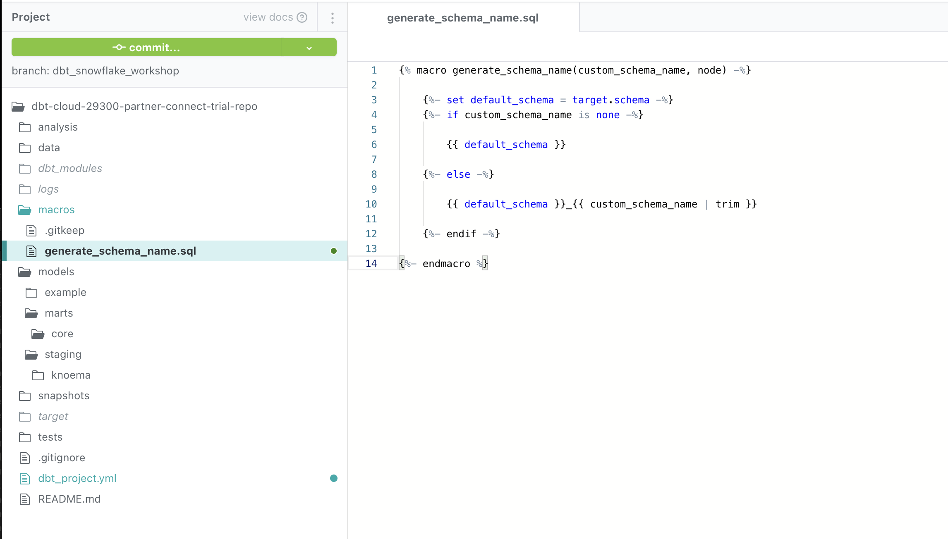Screen dimensions: 948x539
Task: Click the green change dot on generate_schema_name.sql
Action: [334, 250]
